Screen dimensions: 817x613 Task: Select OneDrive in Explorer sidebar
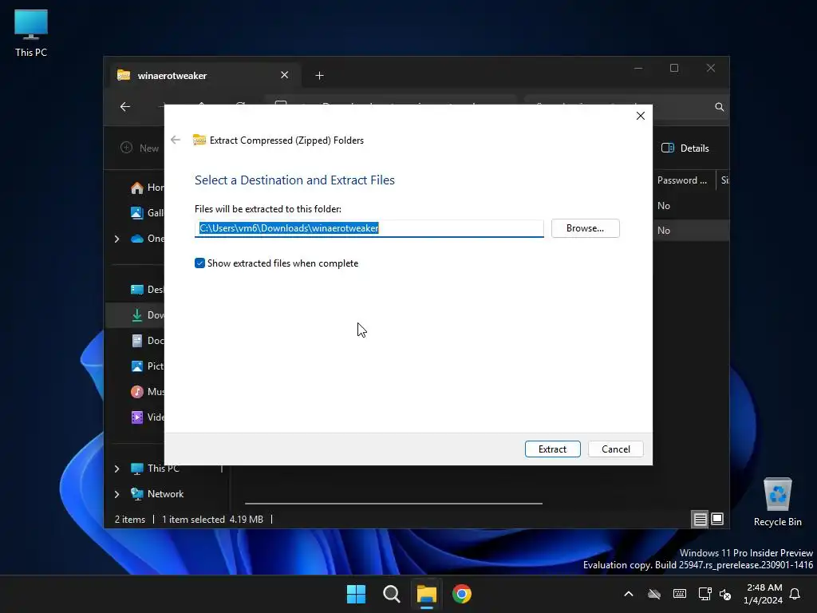click(x=147, y=239)
